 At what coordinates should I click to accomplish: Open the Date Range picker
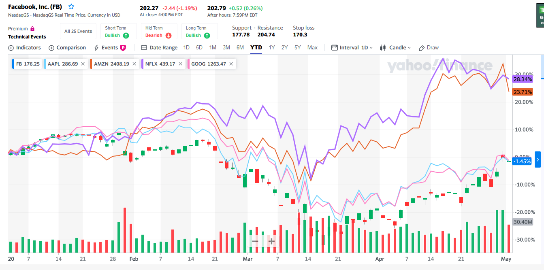159,48
